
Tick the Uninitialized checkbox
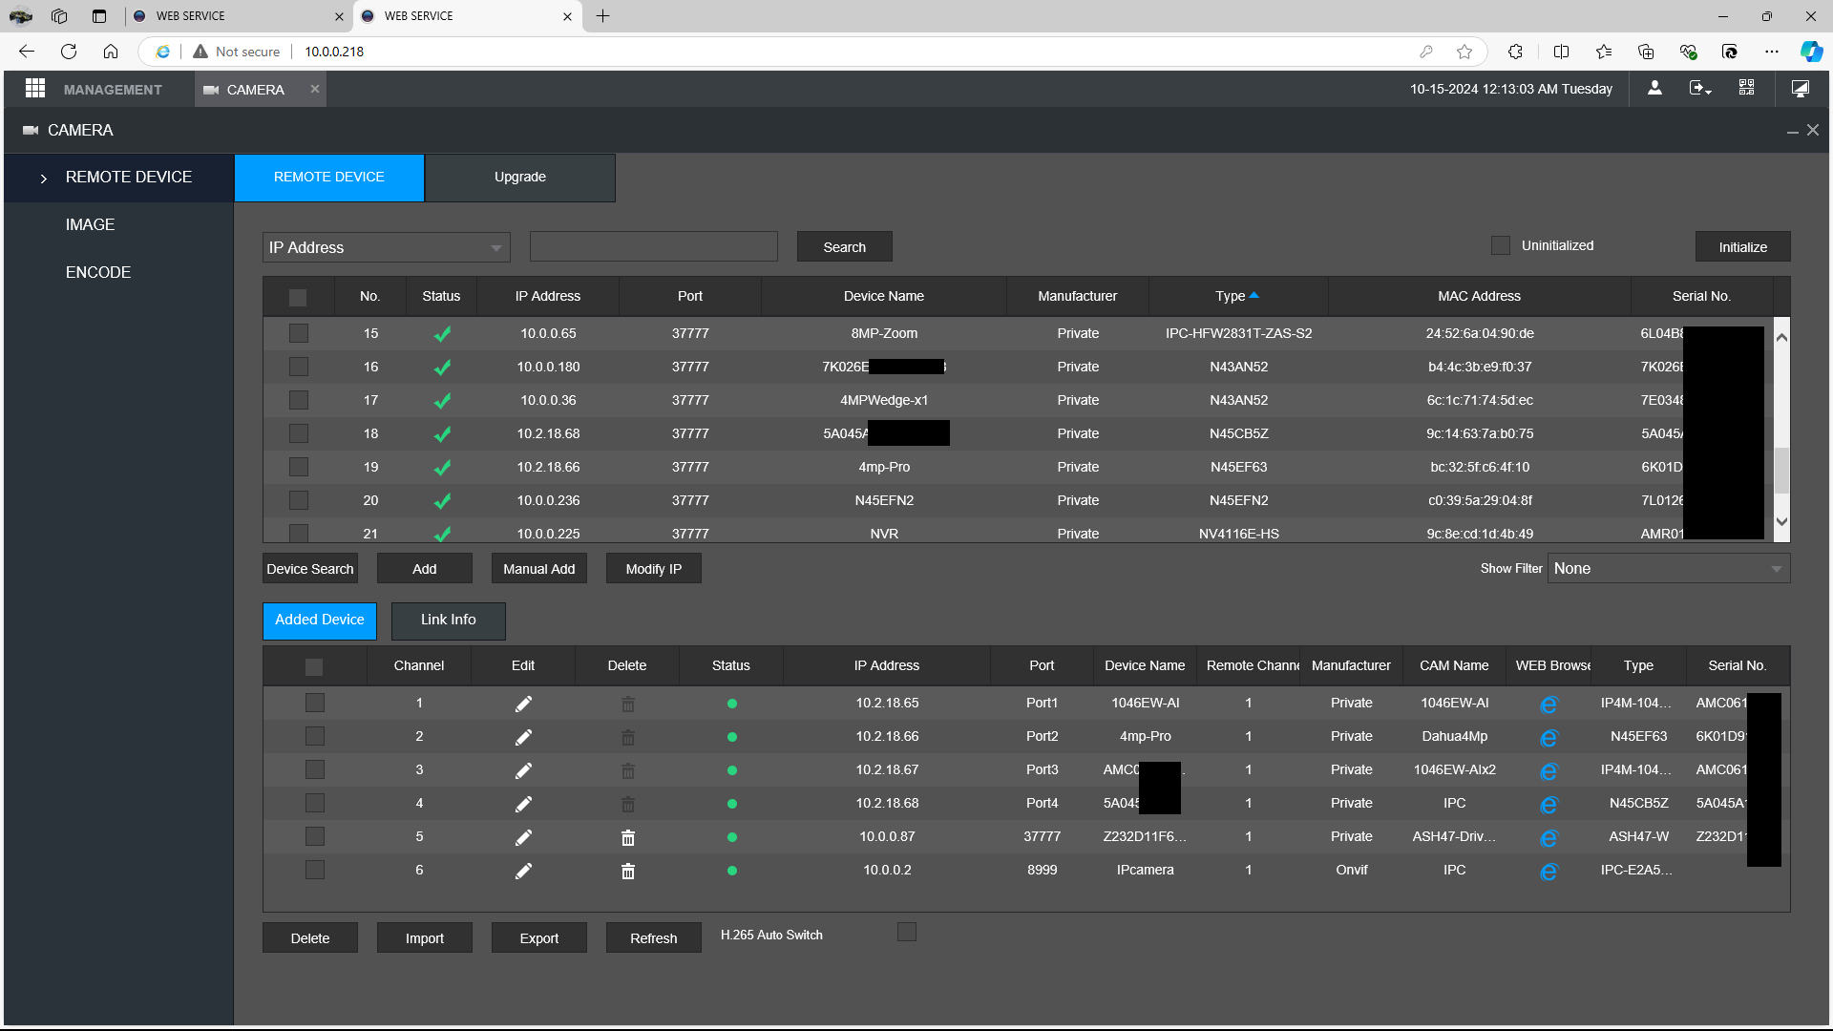point(1501,245)
